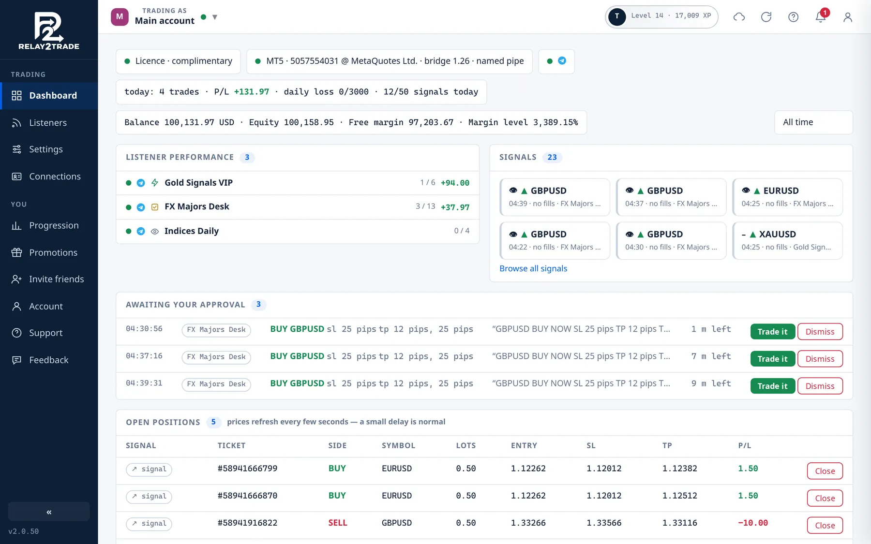Open Promotions in the sidebar
The height and width of the screenshot is (544, 871).
(49, 252)
